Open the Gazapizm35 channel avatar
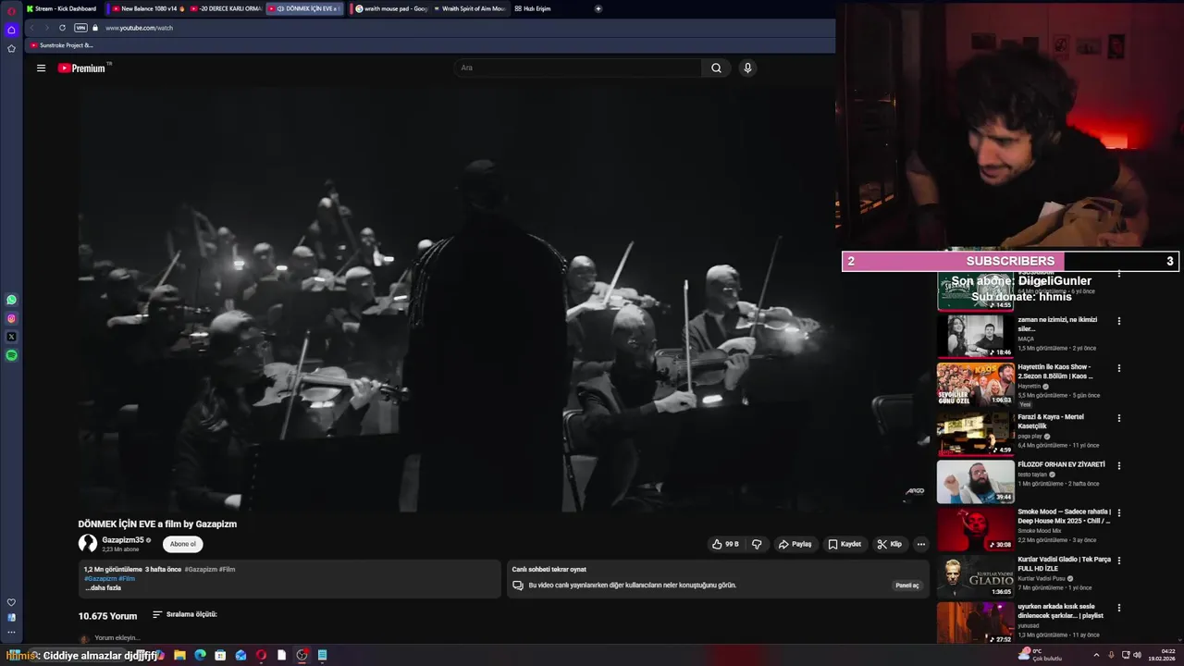The height and width of the screenshot is (666, 1184). (88, 544)
